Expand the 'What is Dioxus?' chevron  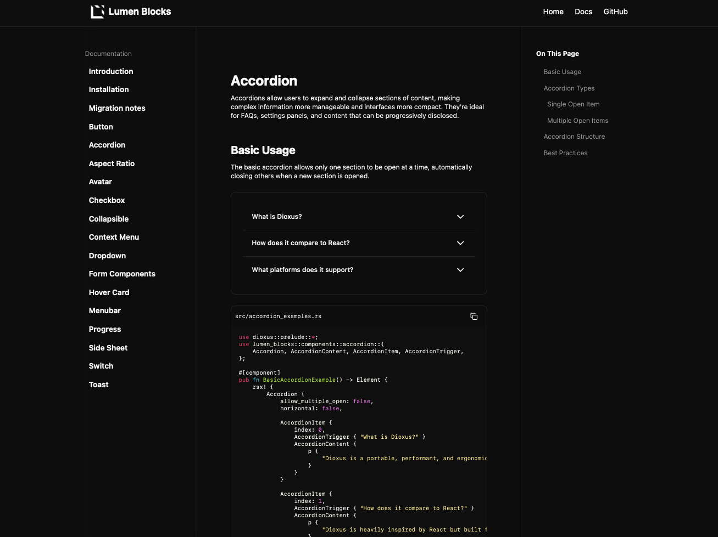tap(460, 217)
